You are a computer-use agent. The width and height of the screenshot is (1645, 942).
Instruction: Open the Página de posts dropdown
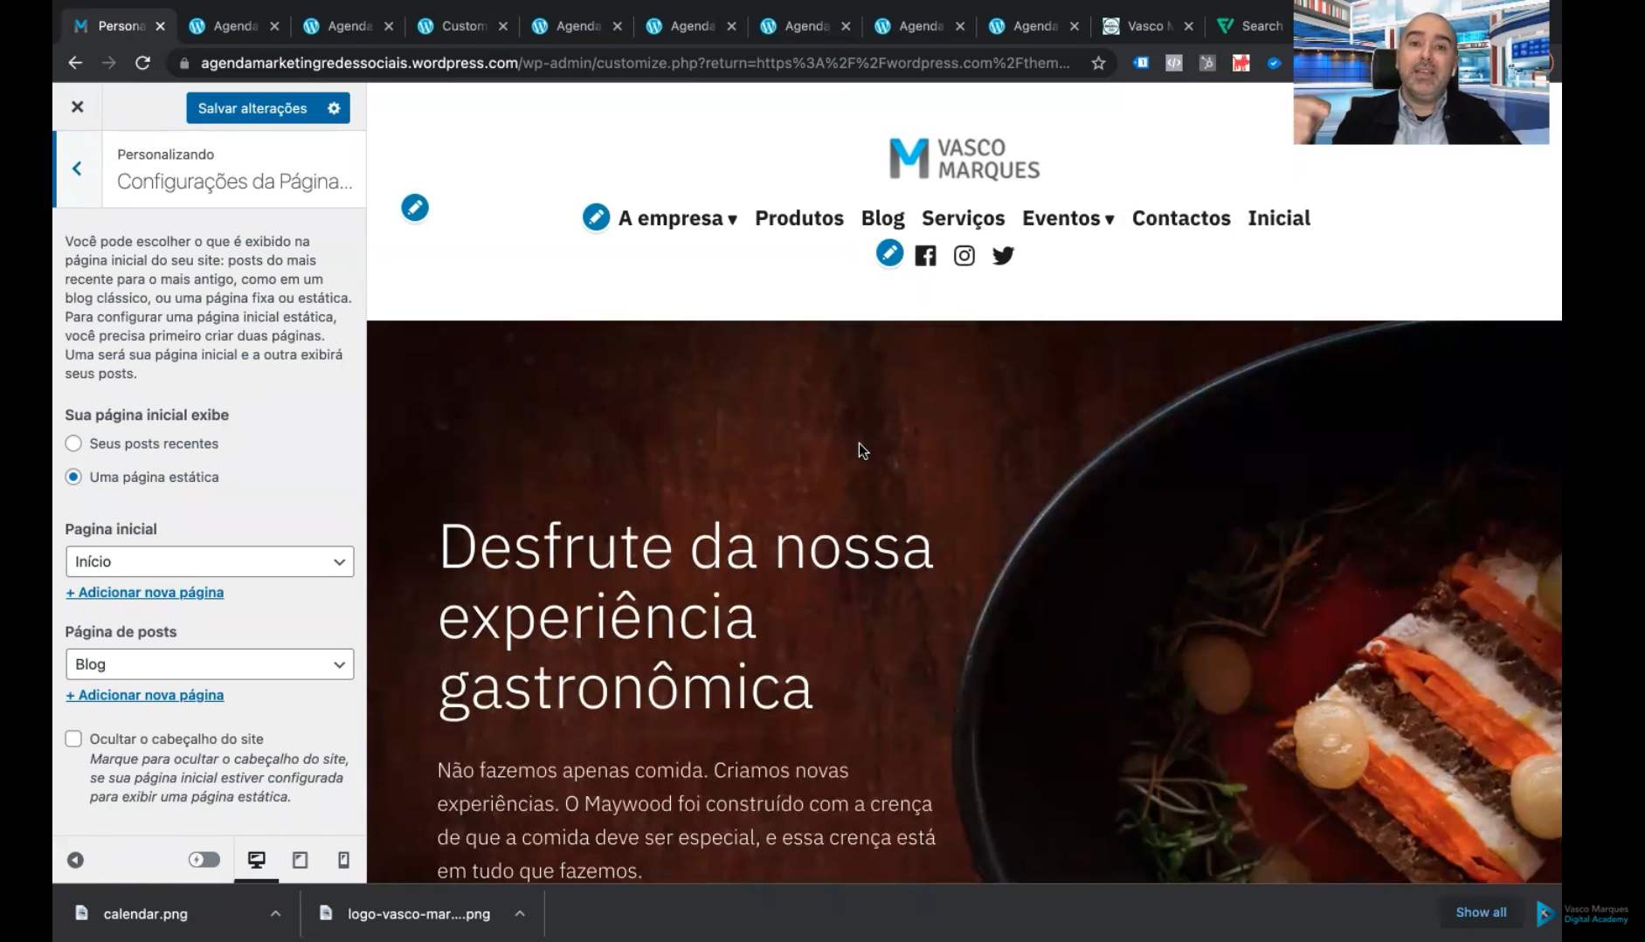click(x=210, y=664)
